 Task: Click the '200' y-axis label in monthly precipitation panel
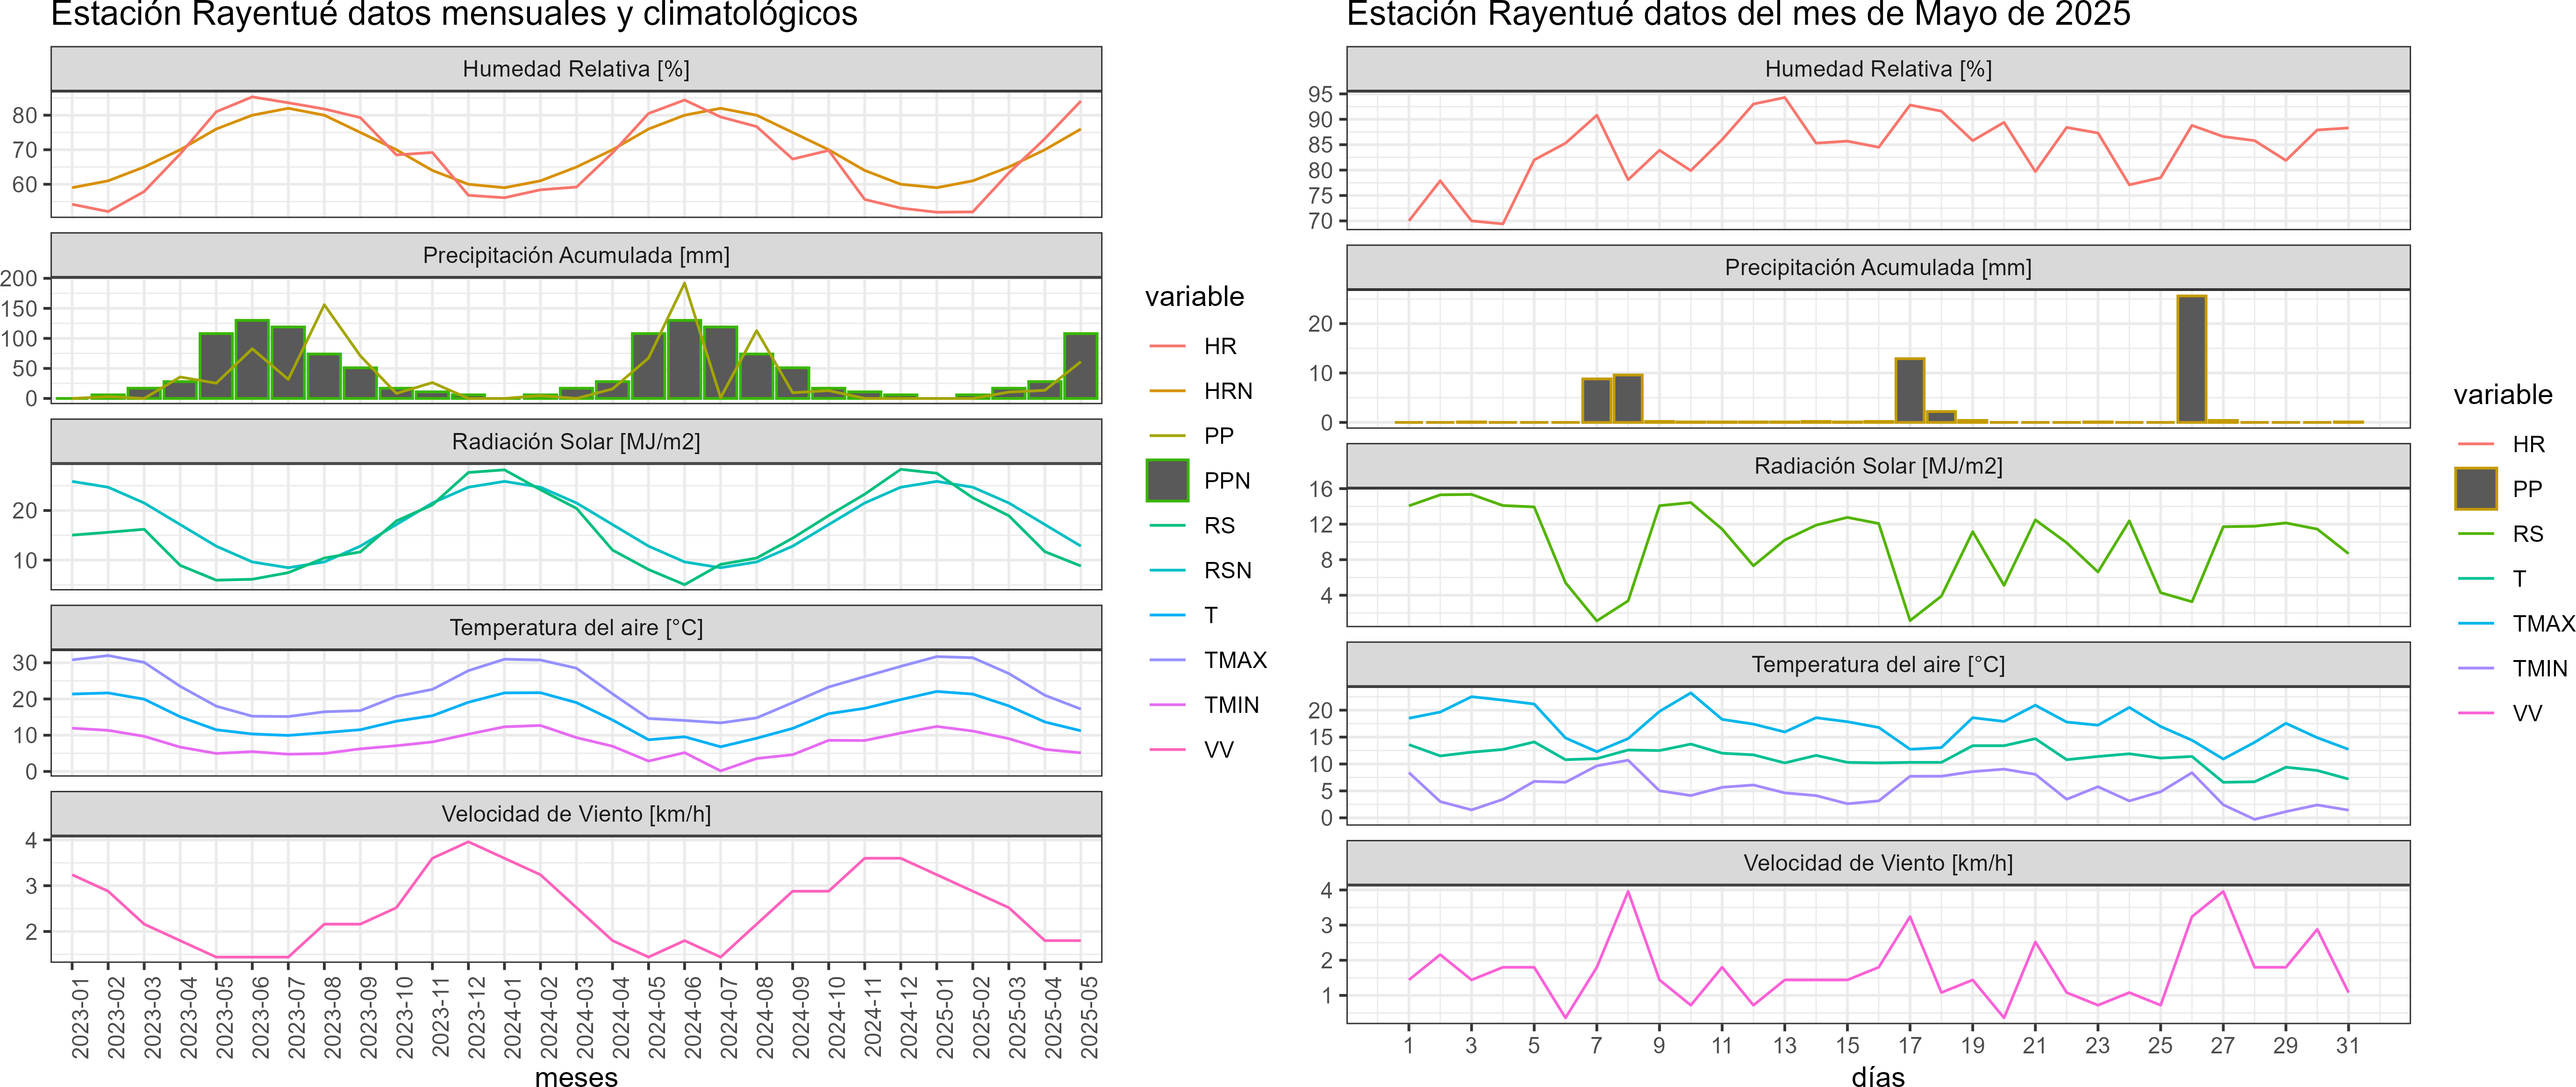click(18, 279)
